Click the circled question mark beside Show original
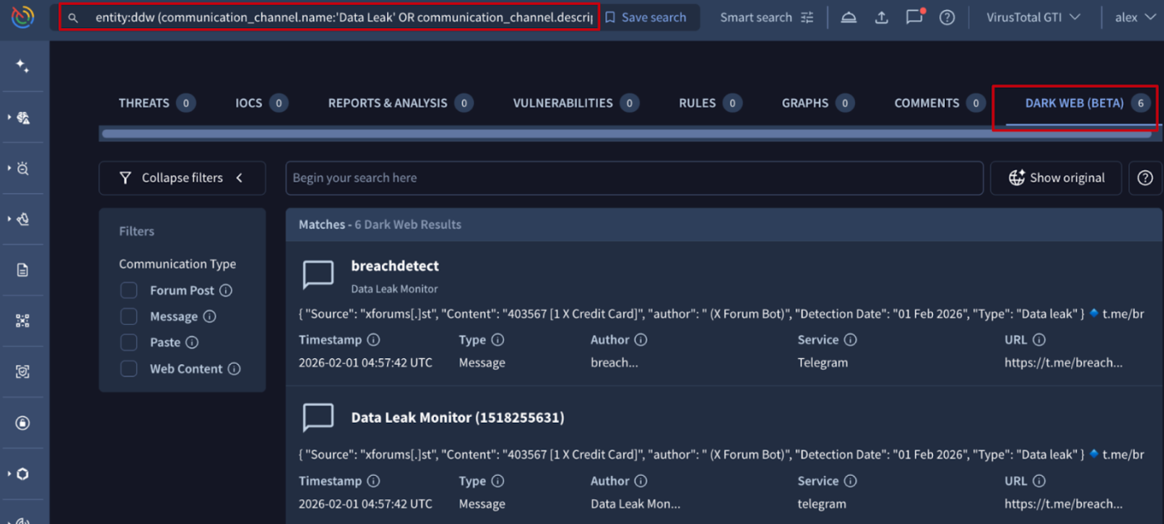 1145,177
